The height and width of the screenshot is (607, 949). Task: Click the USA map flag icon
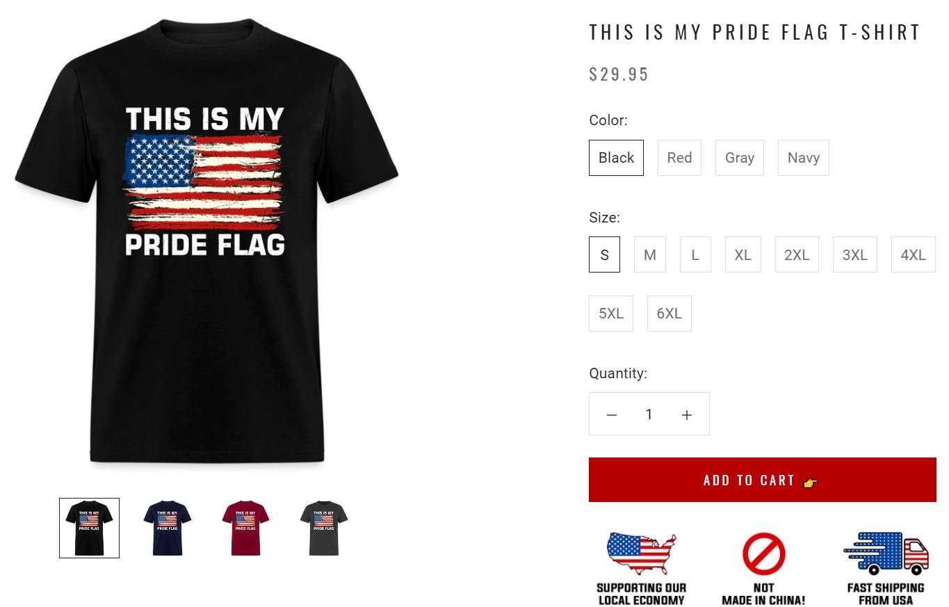(x=641, y=554)
